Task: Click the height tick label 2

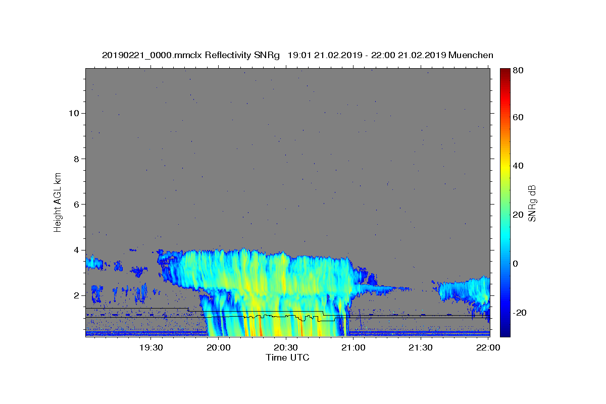Action: point(76,295)
